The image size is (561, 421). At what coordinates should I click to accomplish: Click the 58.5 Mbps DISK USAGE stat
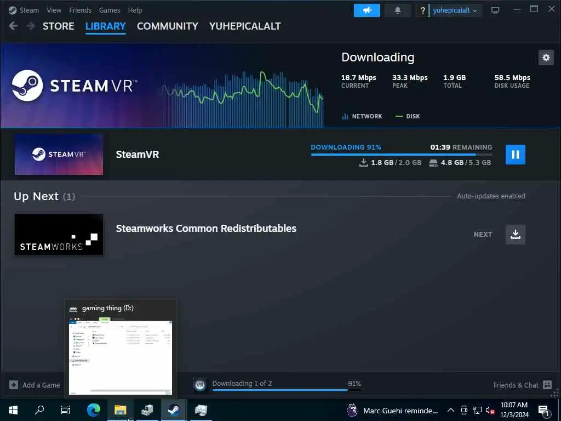point(512,81)
